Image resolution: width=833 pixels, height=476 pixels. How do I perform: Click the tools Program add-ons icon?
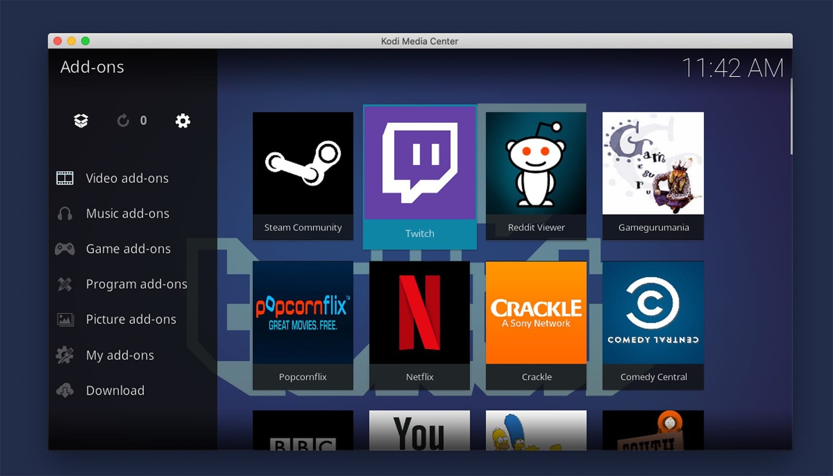pos(65,284)
